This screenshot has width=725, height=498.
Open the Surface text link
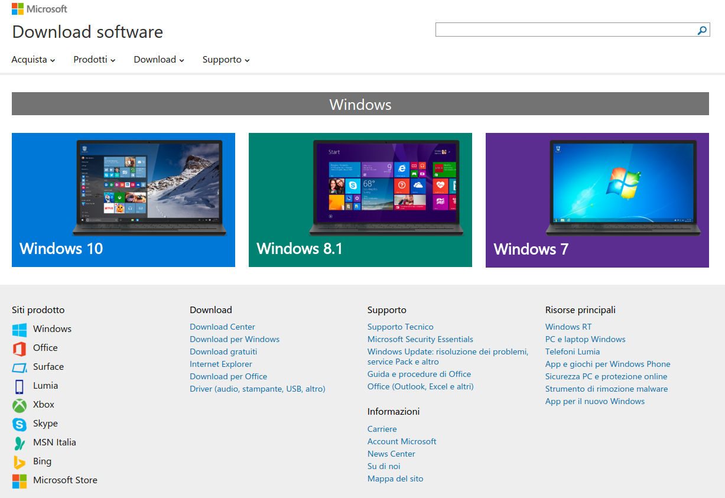pos(48,367)
